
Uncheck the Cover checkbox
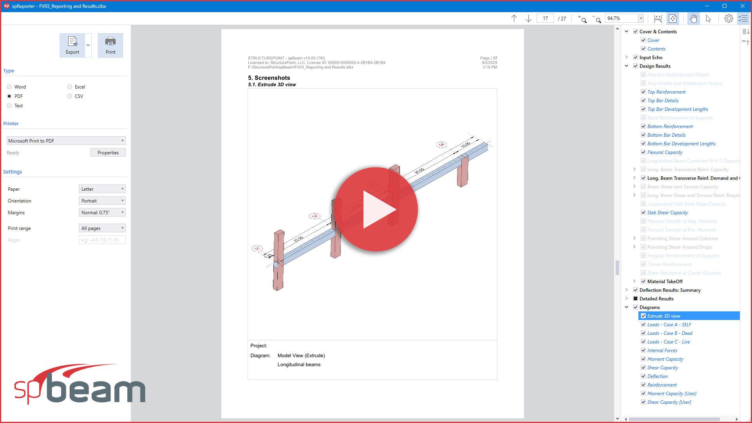click(x=643, y=40)
